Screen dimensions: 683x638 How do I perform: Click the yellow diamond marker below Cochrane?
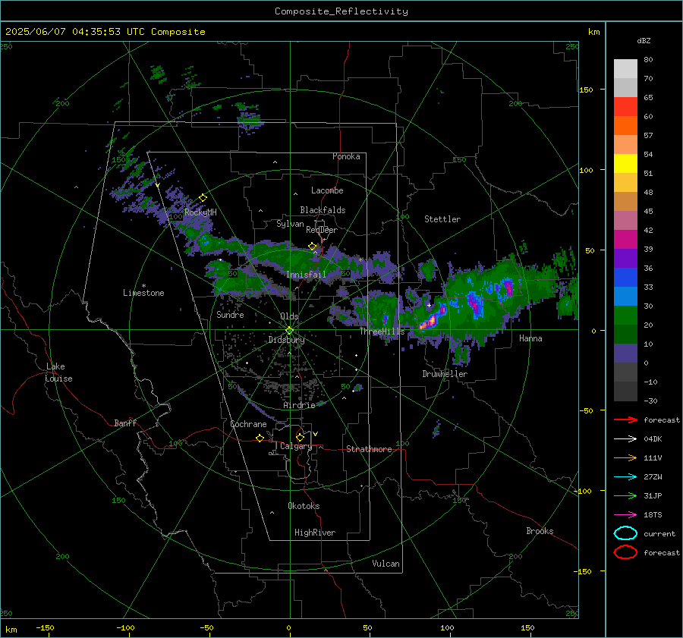point(260,438)
